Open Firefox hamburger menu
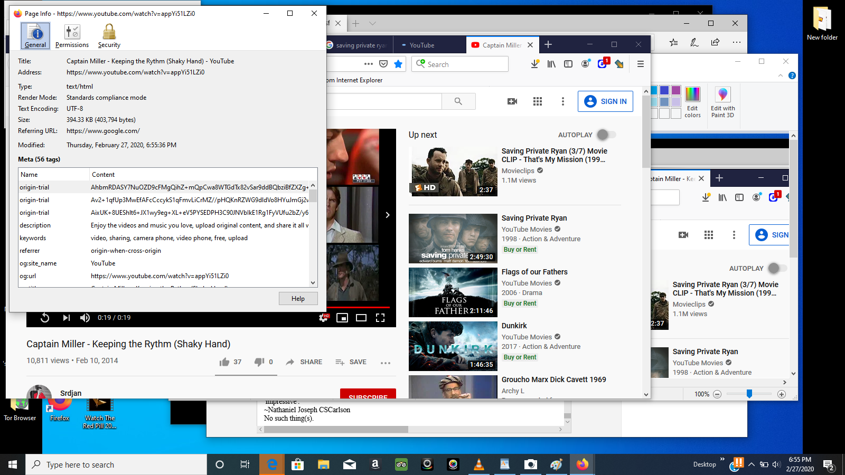845x475 pixels. 641,64
